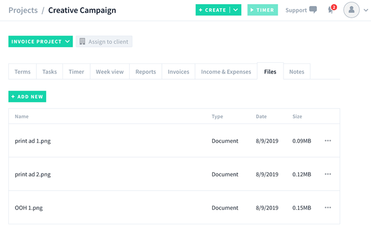This screenshot has width=371, height=228.
Task: Click the Support chat bubble icon
Action: (313, 9)
